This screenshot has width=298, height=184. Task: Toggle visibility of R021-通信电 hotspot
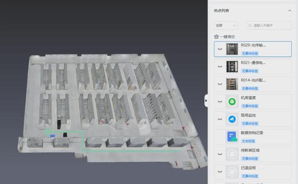point(220,67)
